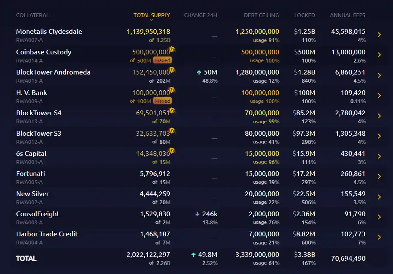Expand the Monetalis Clydesdale row chevron

(379, 35)
